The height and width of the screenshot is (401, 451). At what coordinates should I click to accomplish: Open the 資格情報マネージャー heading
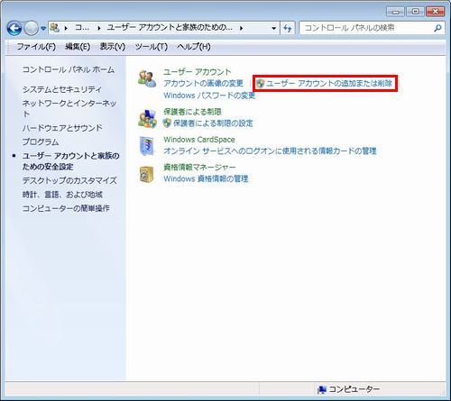199,167
